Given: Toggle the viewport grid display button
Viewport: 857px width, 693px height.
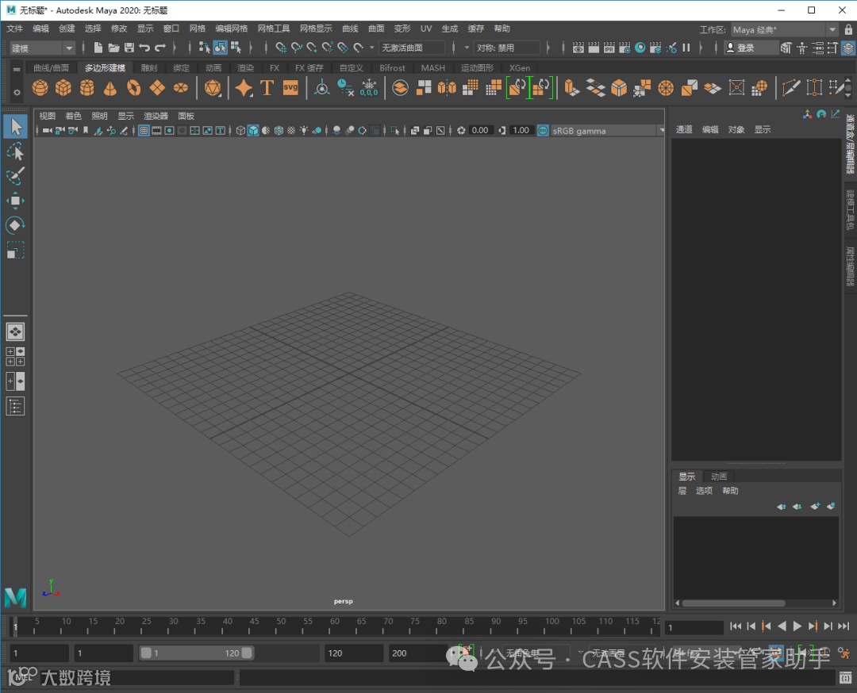Looking at the screenshot, I should coord(144,130).
